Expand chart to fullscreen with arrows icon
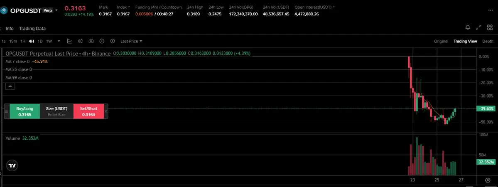Screen dimensions: 498x187 point(478,28)
